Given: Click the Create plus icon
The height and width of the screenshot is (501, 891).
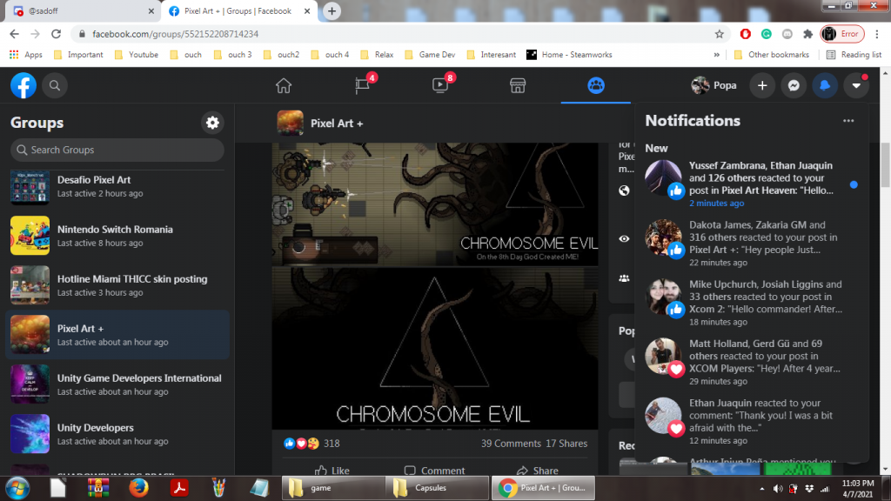Looking at the screenshot, I should (x=762, y=85).
